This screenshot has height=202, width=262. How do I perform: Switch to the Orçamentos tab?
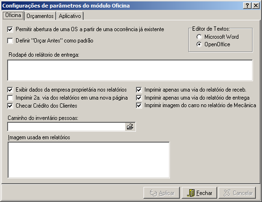(40, 16)
